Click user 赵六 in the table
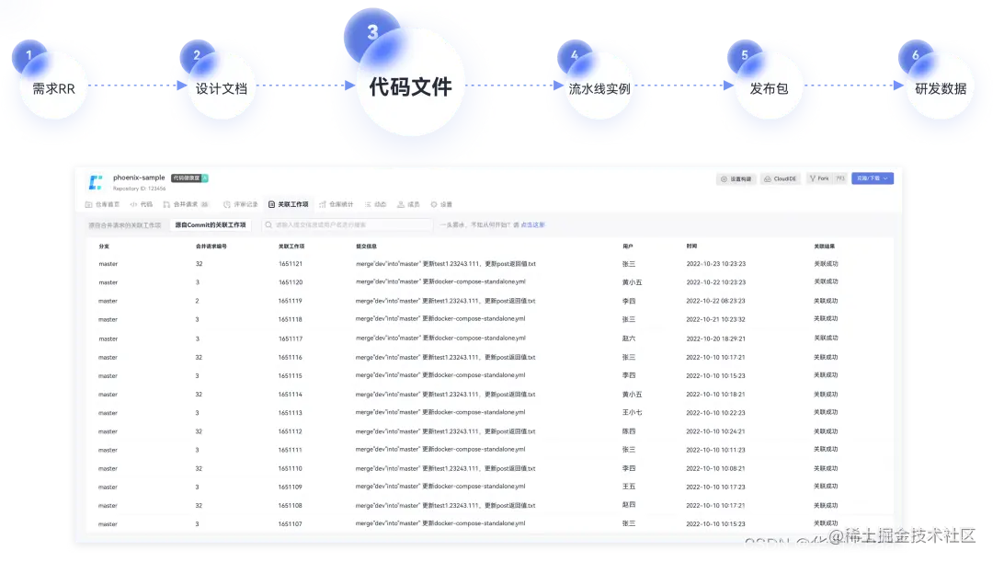 tap(628, 339)
